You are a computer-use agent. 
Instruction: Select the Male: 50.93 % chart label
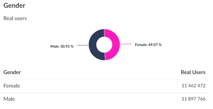[x=62, y=46]
